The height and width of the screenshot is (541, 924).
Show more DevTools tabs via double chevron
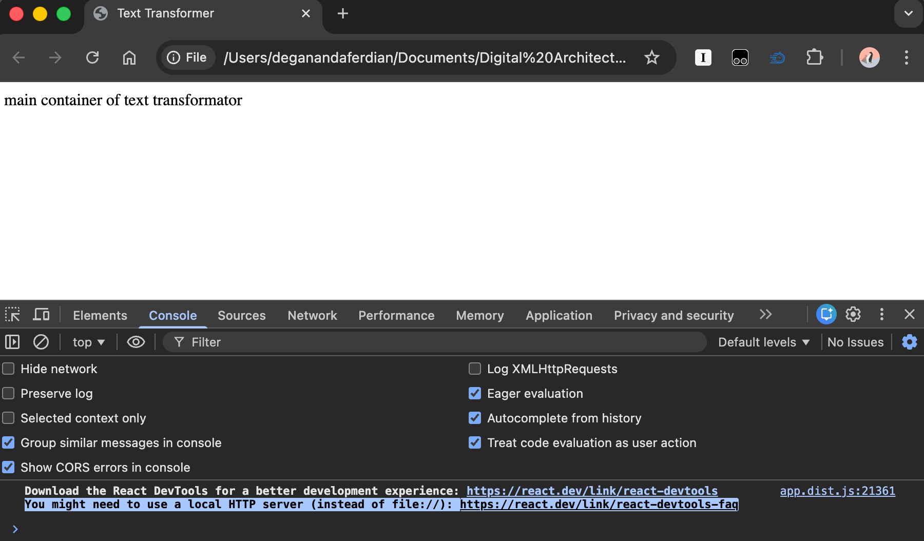765,315
